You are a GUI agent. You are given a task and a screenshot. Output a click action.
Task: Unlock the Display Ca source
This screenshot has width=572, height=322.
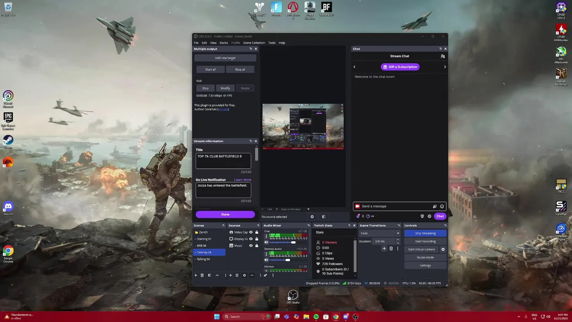click(x=257, y=239)
